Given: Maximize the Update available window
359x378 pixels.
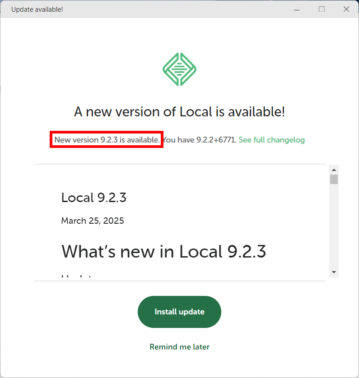Looking at the screenshot, I should (x=322, y=9).
